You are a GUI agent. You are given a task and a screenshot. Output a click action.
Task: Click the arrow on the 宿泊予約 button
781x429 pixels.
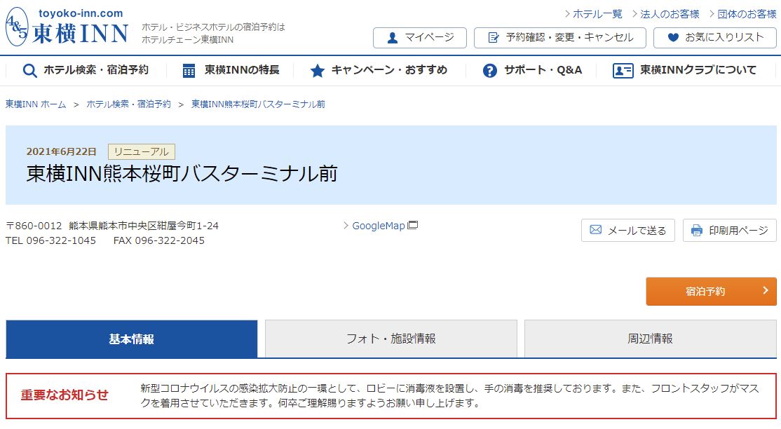(766, 290)
